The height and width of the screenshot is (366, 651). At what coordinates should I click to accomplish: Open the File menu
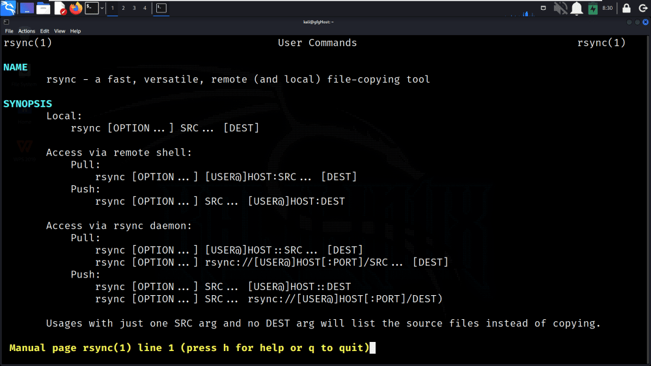(x=9, y=31)
